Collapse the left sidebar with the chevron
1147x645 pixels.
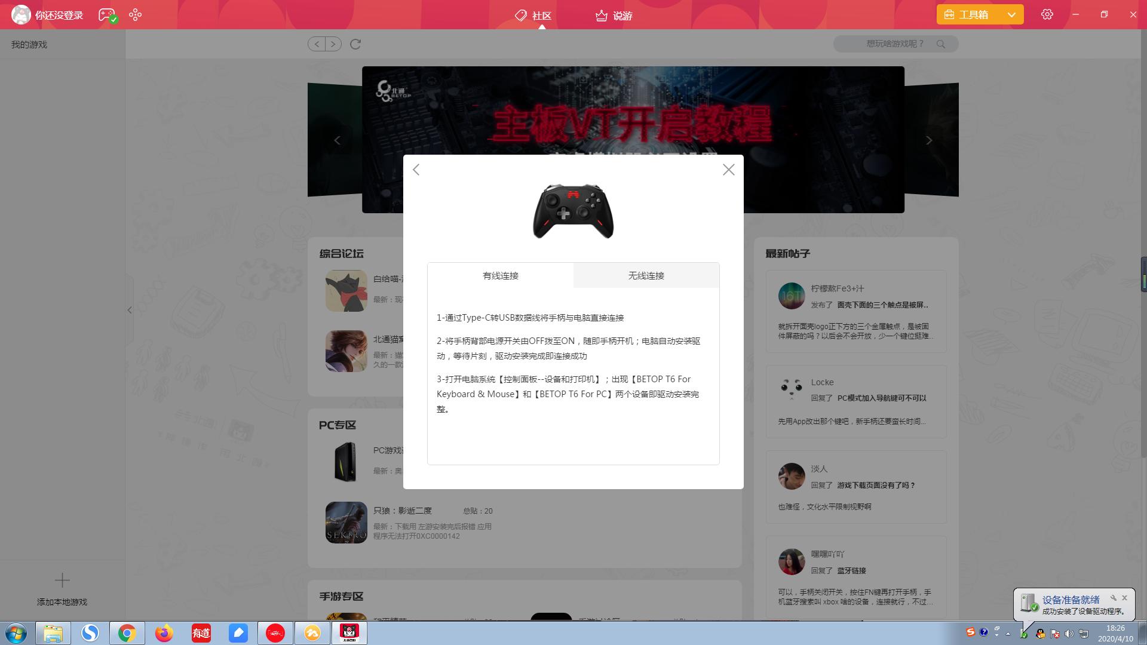tap(129, 310)
